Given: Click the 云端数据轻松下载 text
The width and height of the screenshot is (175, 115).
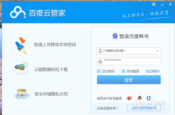Looking at the screenshot, I should click(51, 69).
